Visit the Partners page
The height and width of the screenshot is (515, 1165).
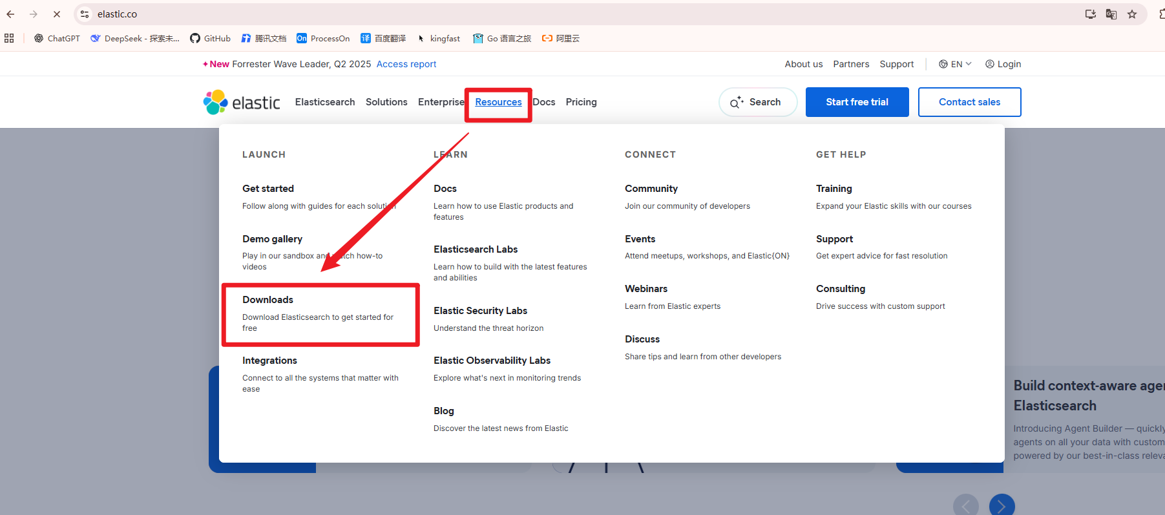[851, 64]
